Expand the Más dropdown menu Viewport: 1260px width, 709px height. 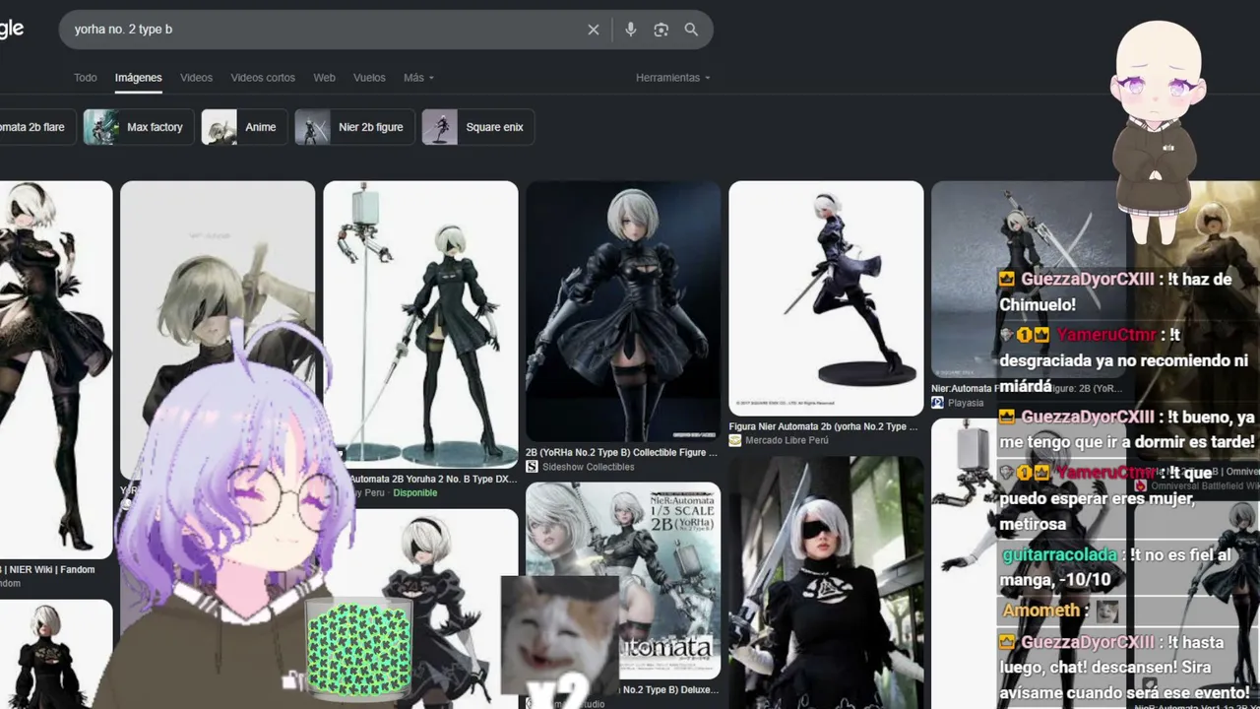click(418, 78)
